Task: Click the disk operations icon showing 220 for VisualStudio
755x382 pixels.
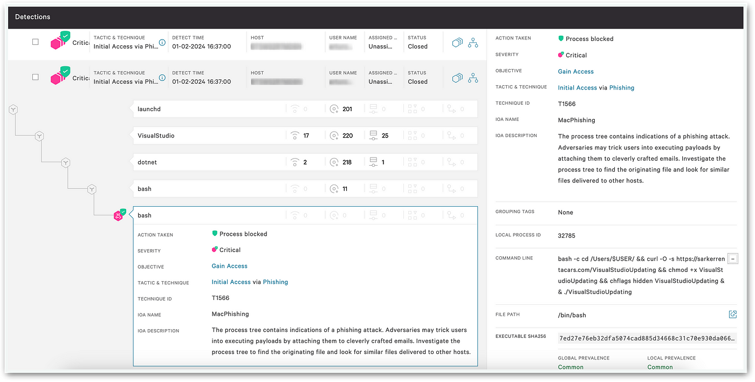Action: 334,135
